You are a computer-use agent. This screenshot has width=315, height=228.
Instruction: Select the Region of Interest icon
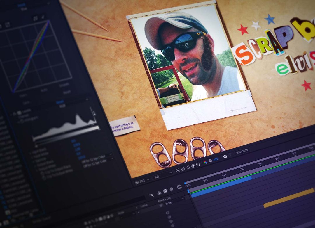pos(193,165)
